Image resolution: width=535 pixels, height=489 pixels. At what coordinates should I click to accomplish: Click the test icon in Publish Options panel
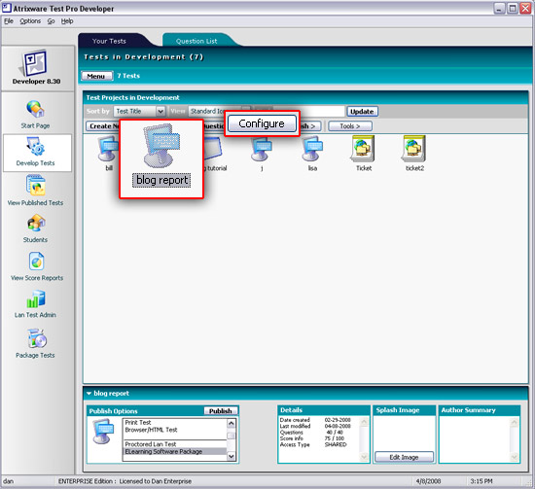[x=104, y=432]
